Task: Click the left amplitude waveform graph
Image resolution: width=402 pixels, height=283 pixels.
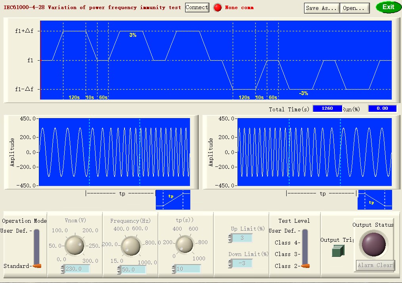Action: pyautogui.click(x=114, y=152)
